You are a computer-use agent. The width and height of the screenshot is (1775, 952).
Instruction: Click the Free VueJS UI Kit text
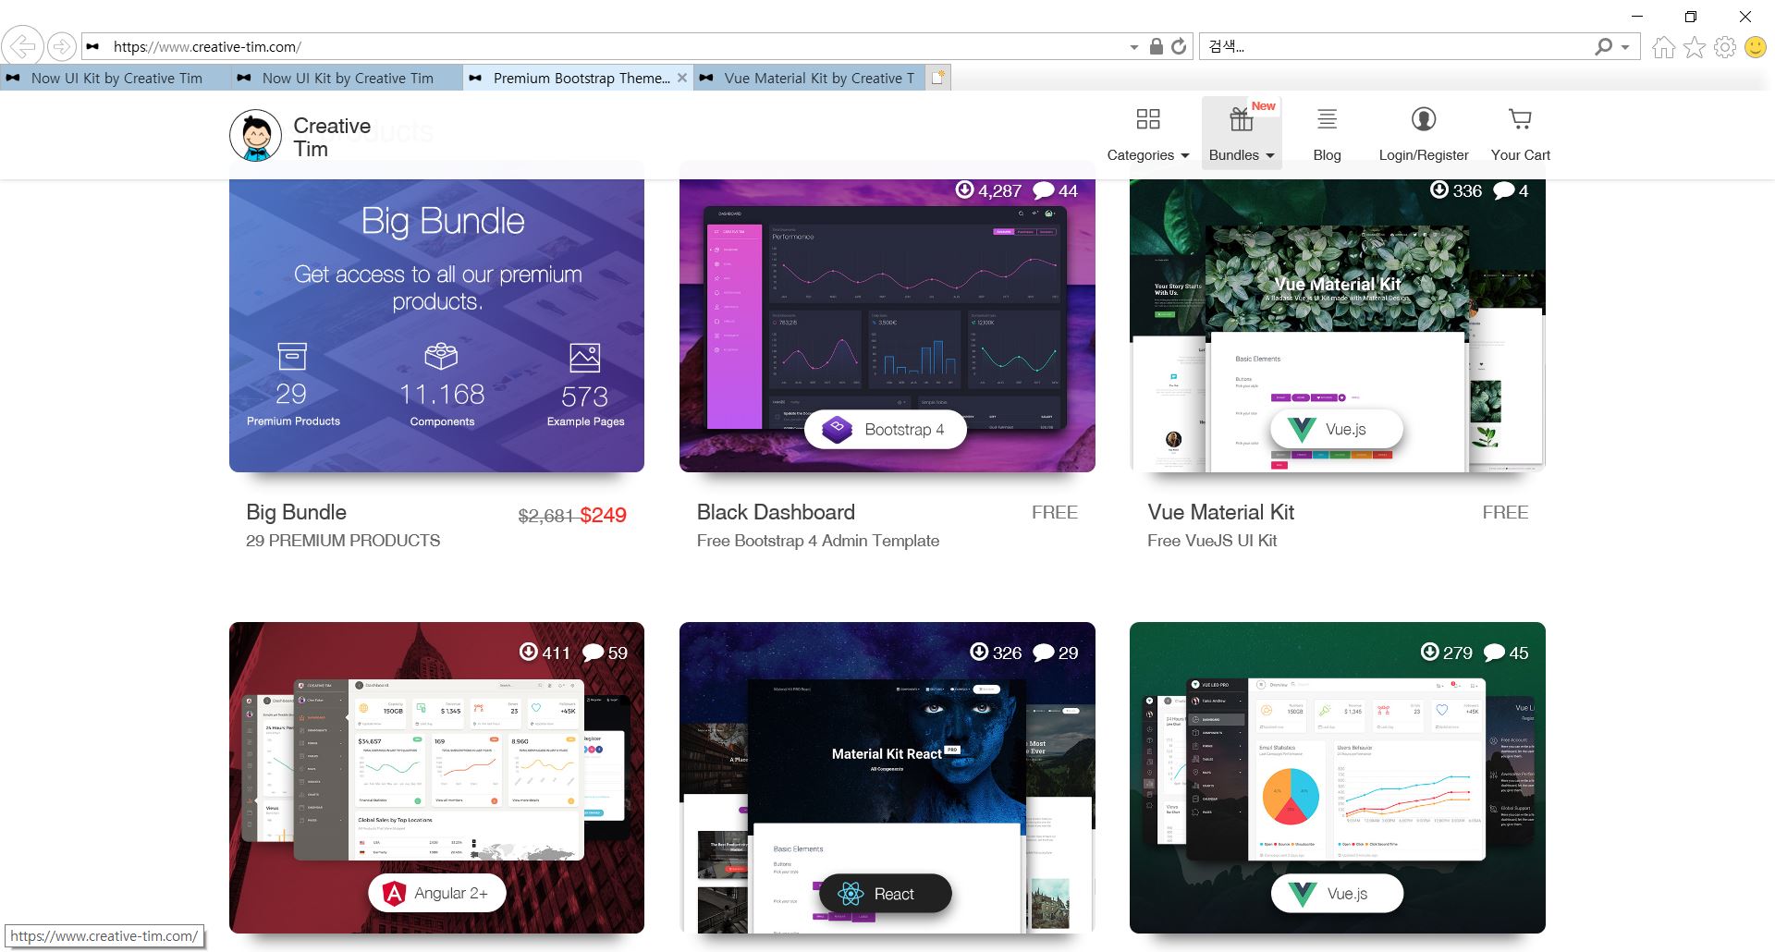[1212, 541]
